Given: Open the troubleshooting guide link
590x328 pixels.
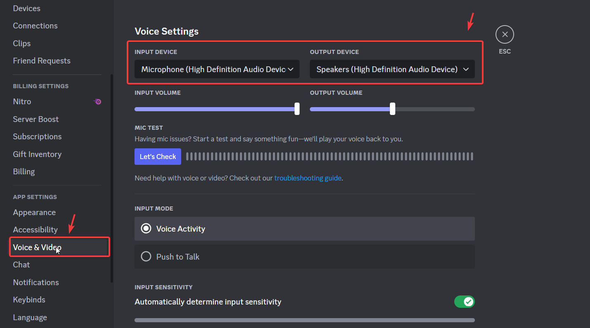Looking at the screenshot, I should (308, 178).
